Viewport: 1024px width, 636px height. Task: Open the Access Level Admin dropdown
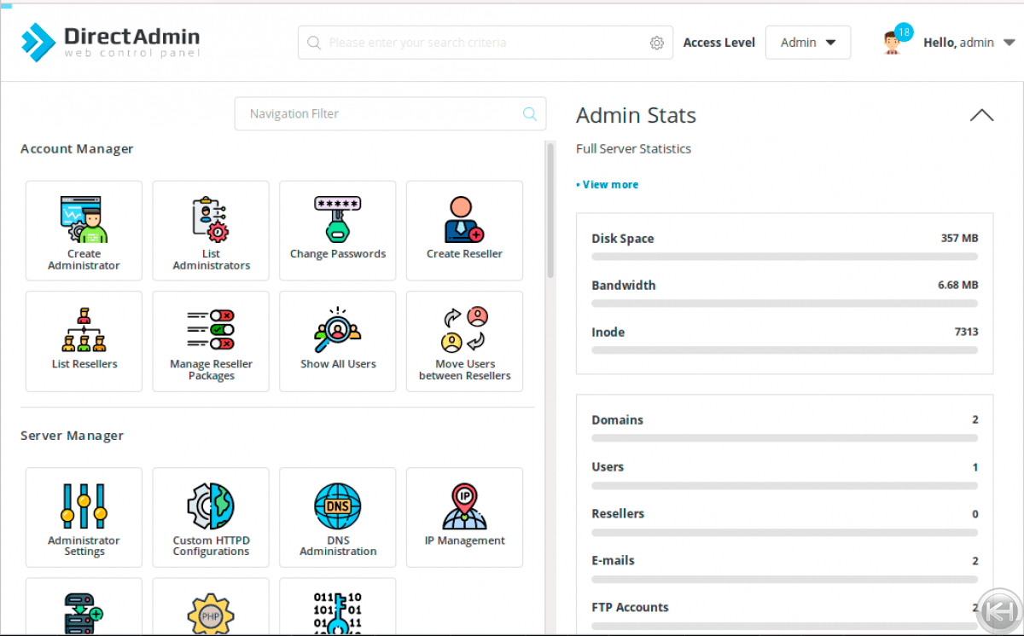(x=808, y=43)
